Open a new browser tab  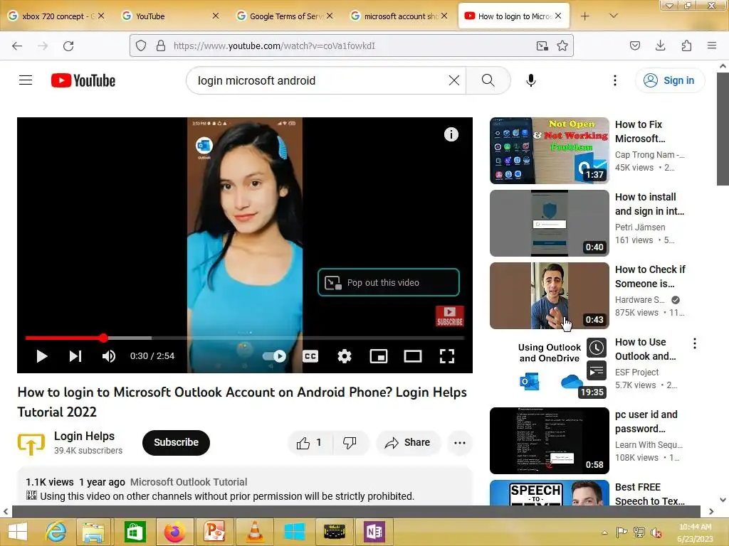coord(585,16)
